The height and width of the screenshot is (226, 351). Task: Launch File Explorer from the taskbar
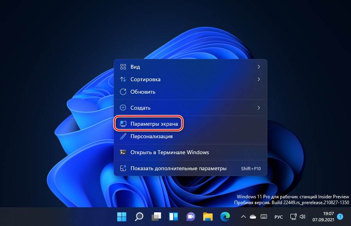[208, 217]
